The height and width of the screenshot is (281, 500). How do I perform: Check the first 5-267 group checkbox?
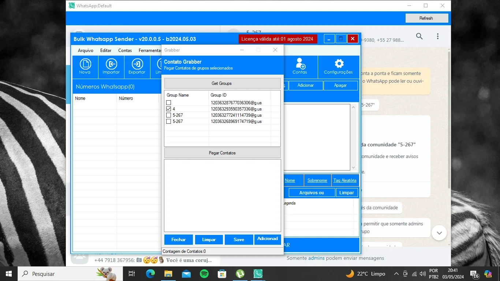169,115
